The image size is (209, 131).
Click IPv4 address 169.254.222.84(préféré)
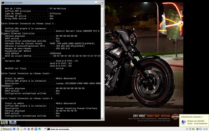pyautogui.click(x=70, y=46)
